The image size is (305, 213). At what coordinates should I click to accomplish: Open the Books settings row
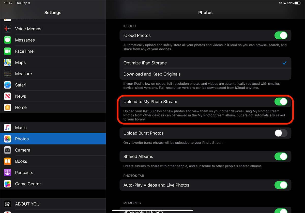(53, 161)
